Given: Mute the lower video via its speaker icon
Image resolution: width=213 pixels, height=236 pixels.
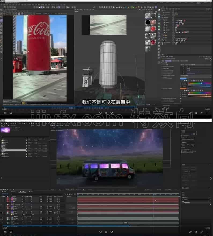Looking at the screenshot, I should click(x=5, y=232).
